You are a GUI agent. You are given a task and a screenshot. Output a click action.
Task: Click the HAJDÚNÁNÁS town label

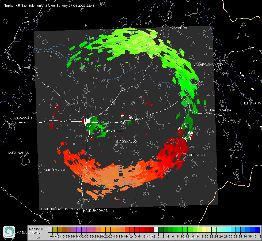point(18,153)
